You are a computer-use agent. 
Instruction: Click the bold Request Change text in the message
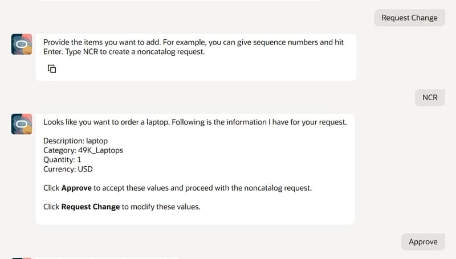pos(91,207)
